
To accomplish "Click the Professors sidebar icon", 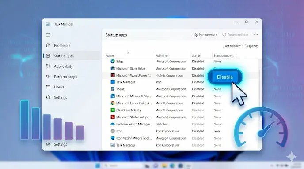I will tap(48, 45).
